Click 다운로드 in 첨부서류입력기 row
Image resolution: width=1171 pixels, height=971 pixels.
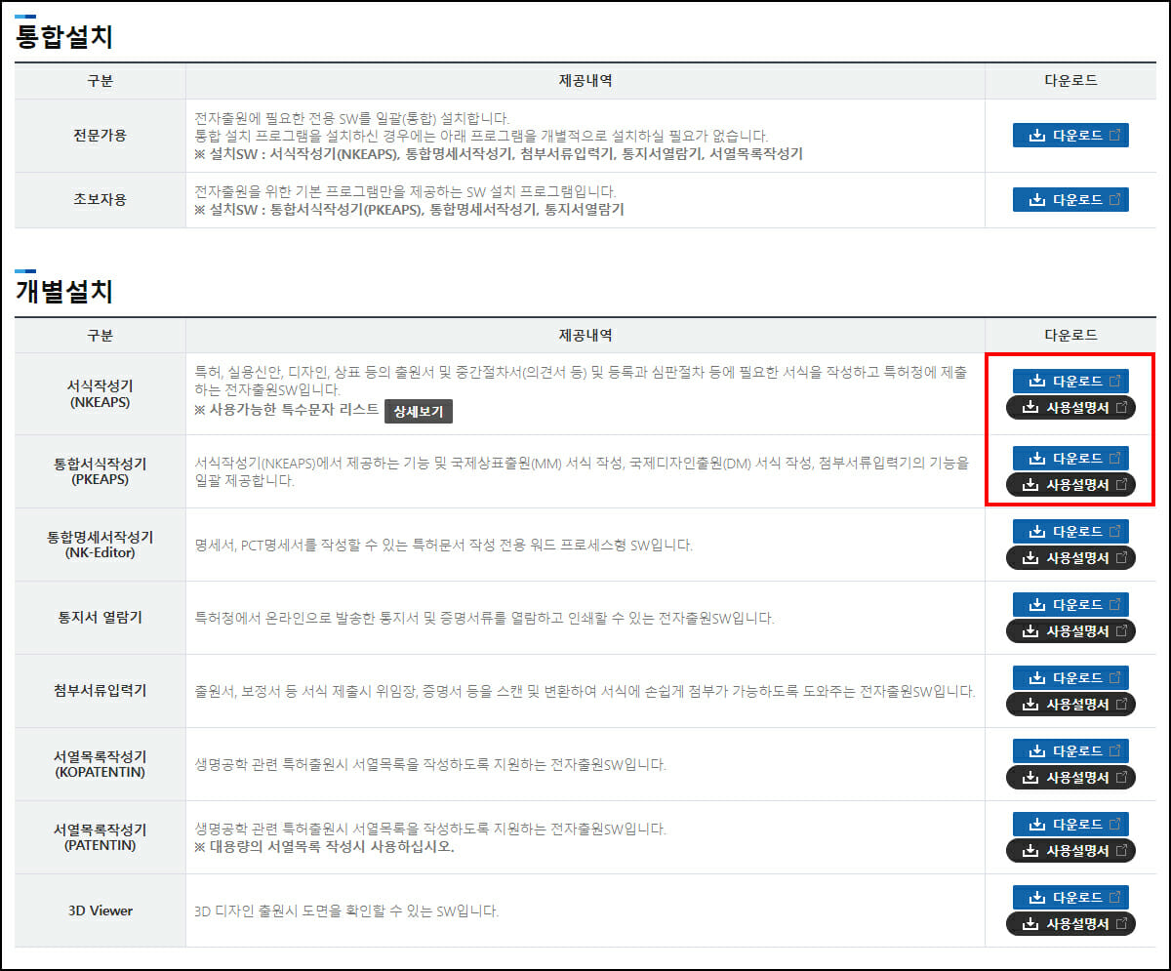click(1070, 677)
